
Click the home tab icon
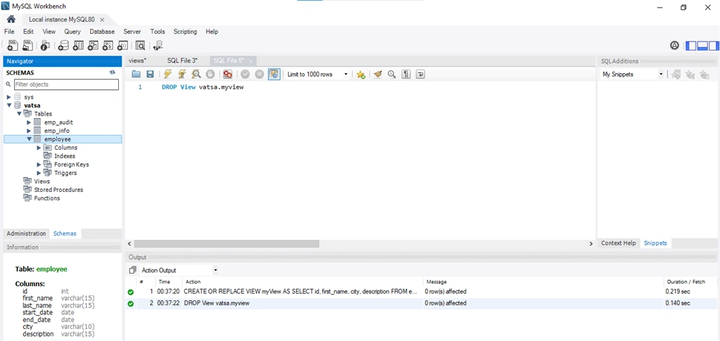coord(11,19)
